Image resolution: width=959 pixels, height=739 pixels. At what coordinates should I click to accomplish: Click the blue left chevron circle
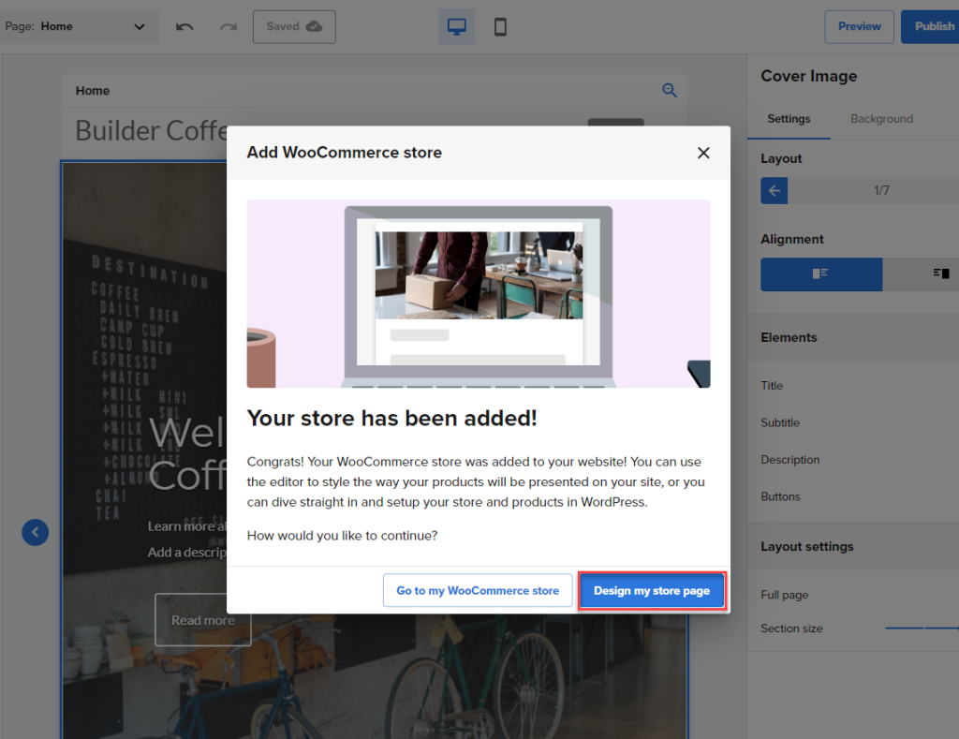coord(36,532)
